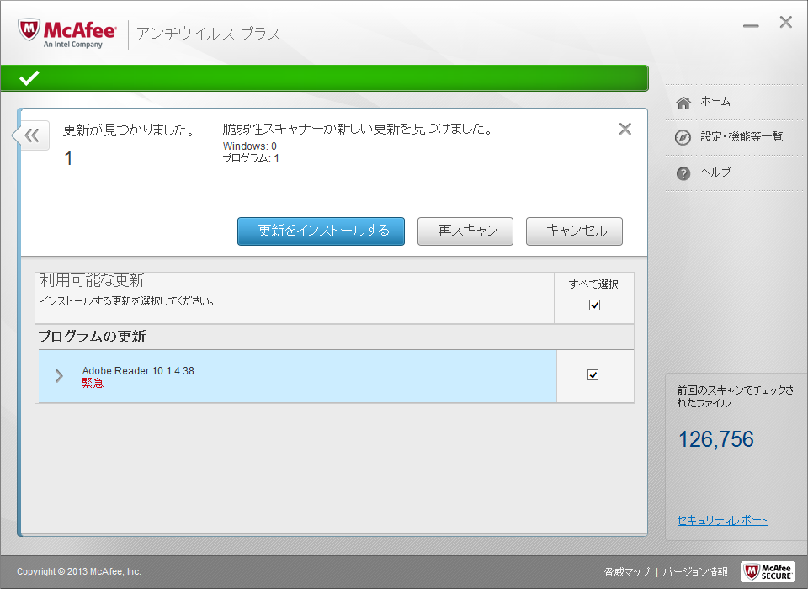Uncheck the Adobe Reader 10.1.4.38 checkbox
The height and width of the screenshot is (589, 808).
593,374
